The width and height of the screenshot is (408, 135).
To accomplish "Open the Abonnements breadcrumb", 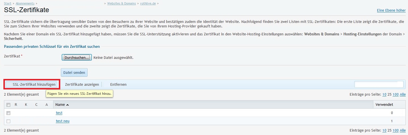I will click(25, 3).
